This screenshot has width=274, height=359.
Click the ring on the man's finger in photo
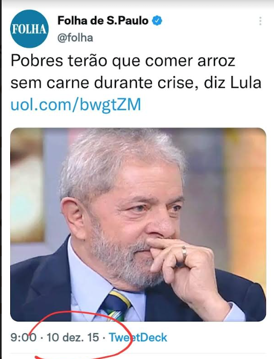tap(184, 251)
